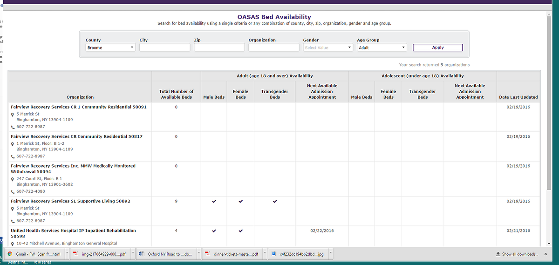This screenshot has width=559, height=265.
Task: Click phone icon for Fairview SL Supportive Living
Action: (x=13, y=221)
